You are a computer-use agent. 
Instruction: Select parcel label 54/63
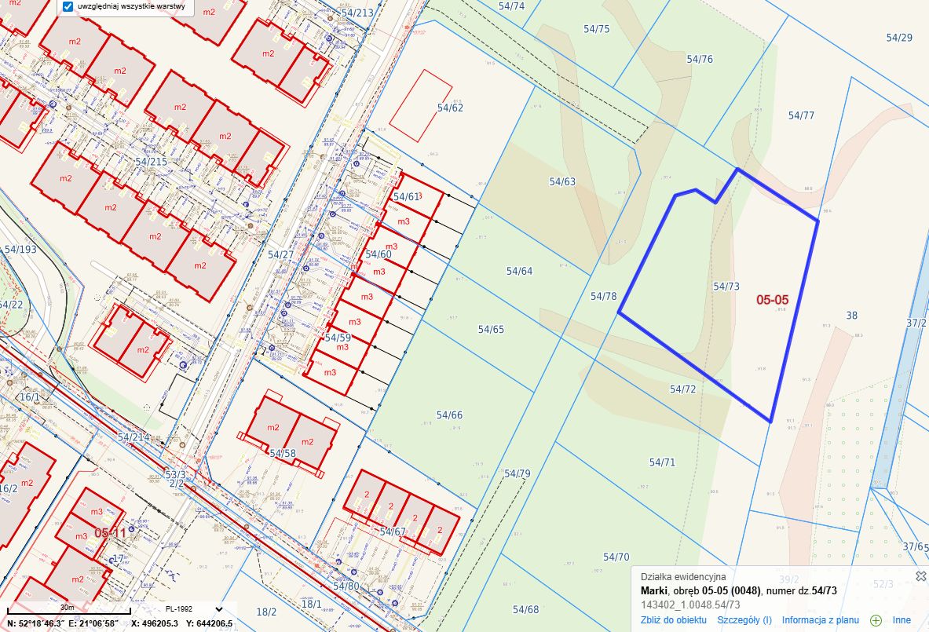tap(562, 182)
